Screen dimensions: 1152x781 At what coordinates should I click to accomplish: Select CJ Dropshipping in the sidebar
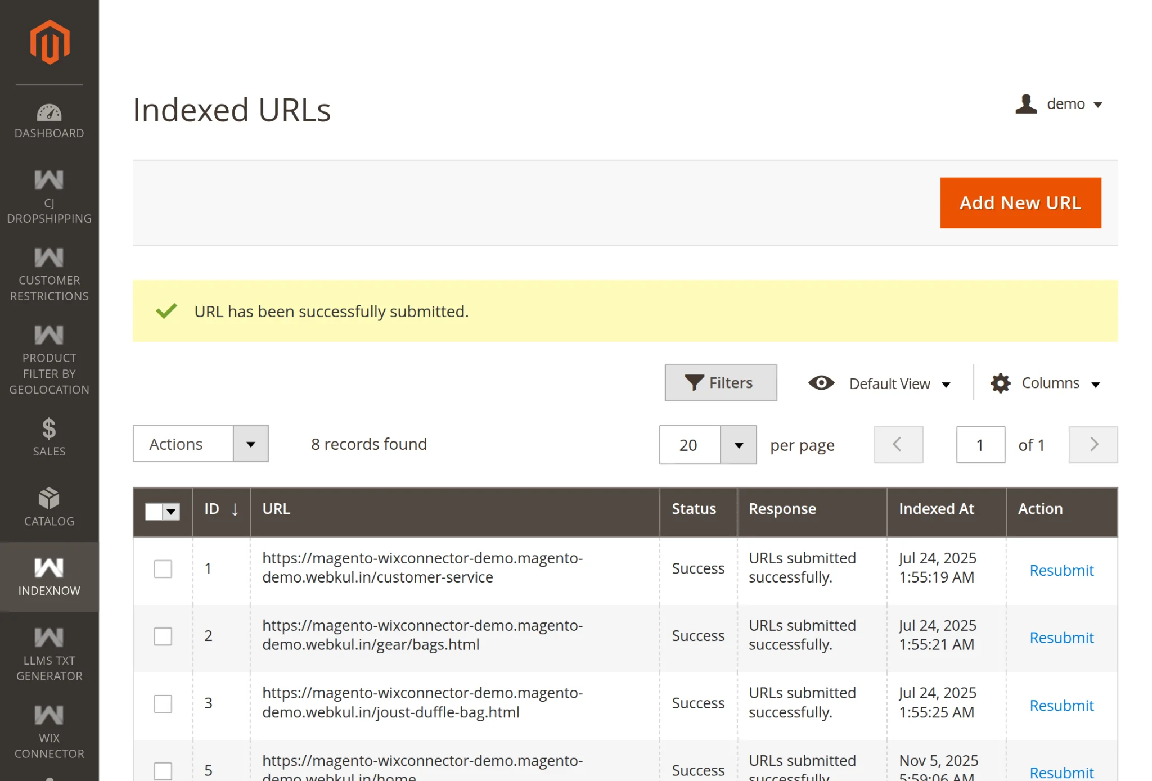[x=49, y=197]
